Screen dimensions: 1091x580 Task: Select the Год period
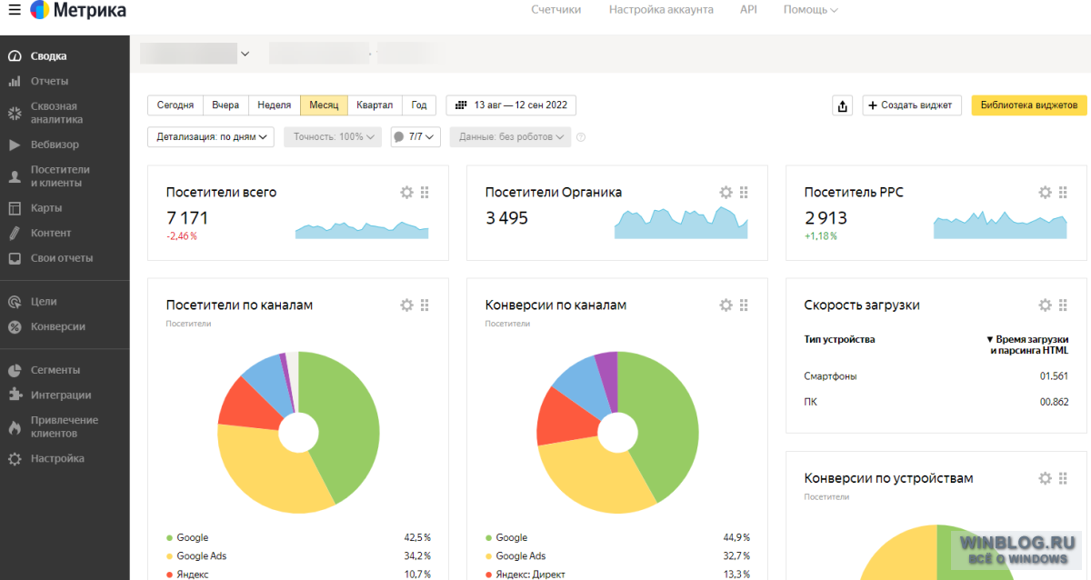[x=419, y=105]
